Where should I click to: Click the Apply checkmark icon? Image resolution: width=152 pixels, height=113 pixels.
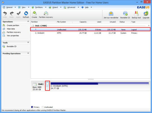pyautogui.click(x=19, y=14)
